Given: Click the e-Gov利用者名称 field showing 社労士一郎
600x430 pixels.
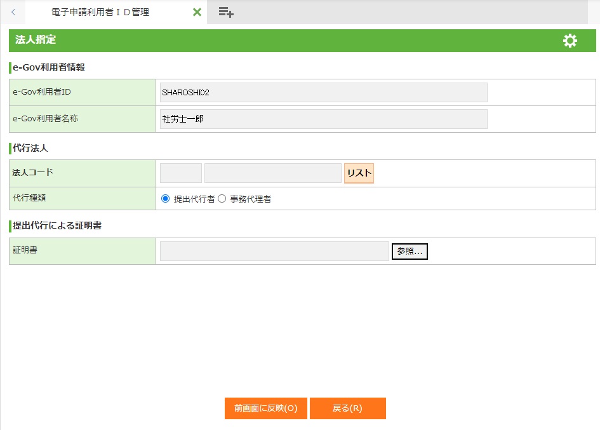Looking at the screenshot, I should click(x=323, y=119).
